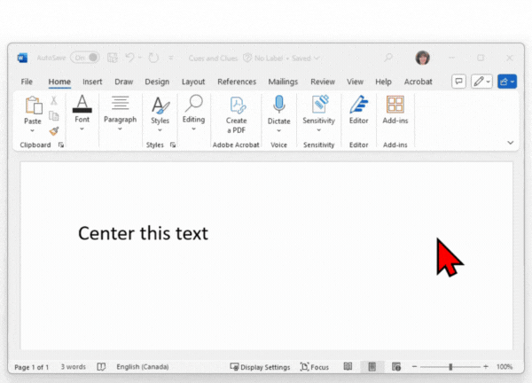Click the Format Painter brush icon
The width and height of the screenshot is (532, 383).
(54, 130)
